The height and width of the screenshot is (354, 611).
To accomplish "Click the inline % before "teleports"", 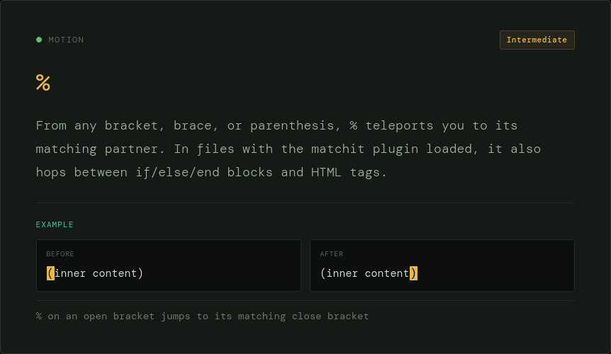I will tap(353, 125).
